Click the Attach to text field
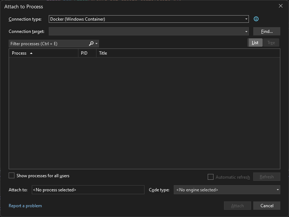 (x=88, y=190)
